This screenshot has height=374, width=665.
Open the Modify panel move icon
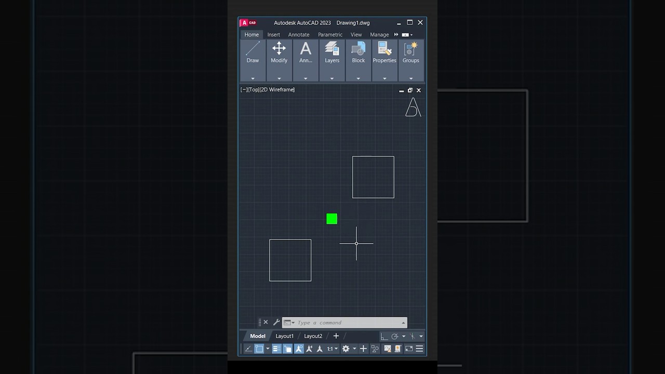(x=279, y=49)
